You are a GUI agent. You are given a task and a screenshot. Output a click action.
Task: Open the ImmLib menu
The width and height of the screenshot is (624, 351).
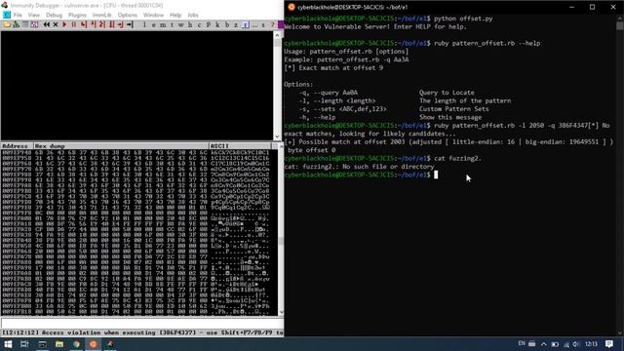coord(101,16)
